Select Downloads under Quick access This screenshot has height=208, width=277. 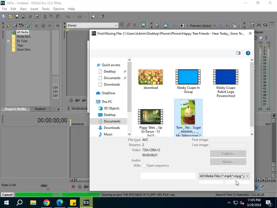(112, 84)
